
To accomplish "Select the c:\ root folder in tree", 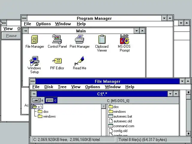I will [x=37, y=107].
